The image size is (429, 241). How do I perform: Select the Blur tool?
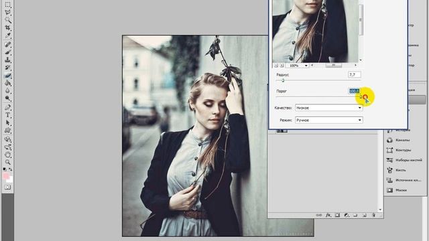(x=7, y=90)
